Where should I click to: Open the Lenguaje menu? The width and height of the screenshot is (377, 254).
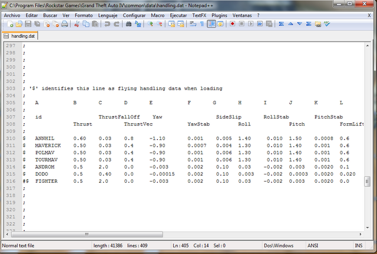point(108,15)
